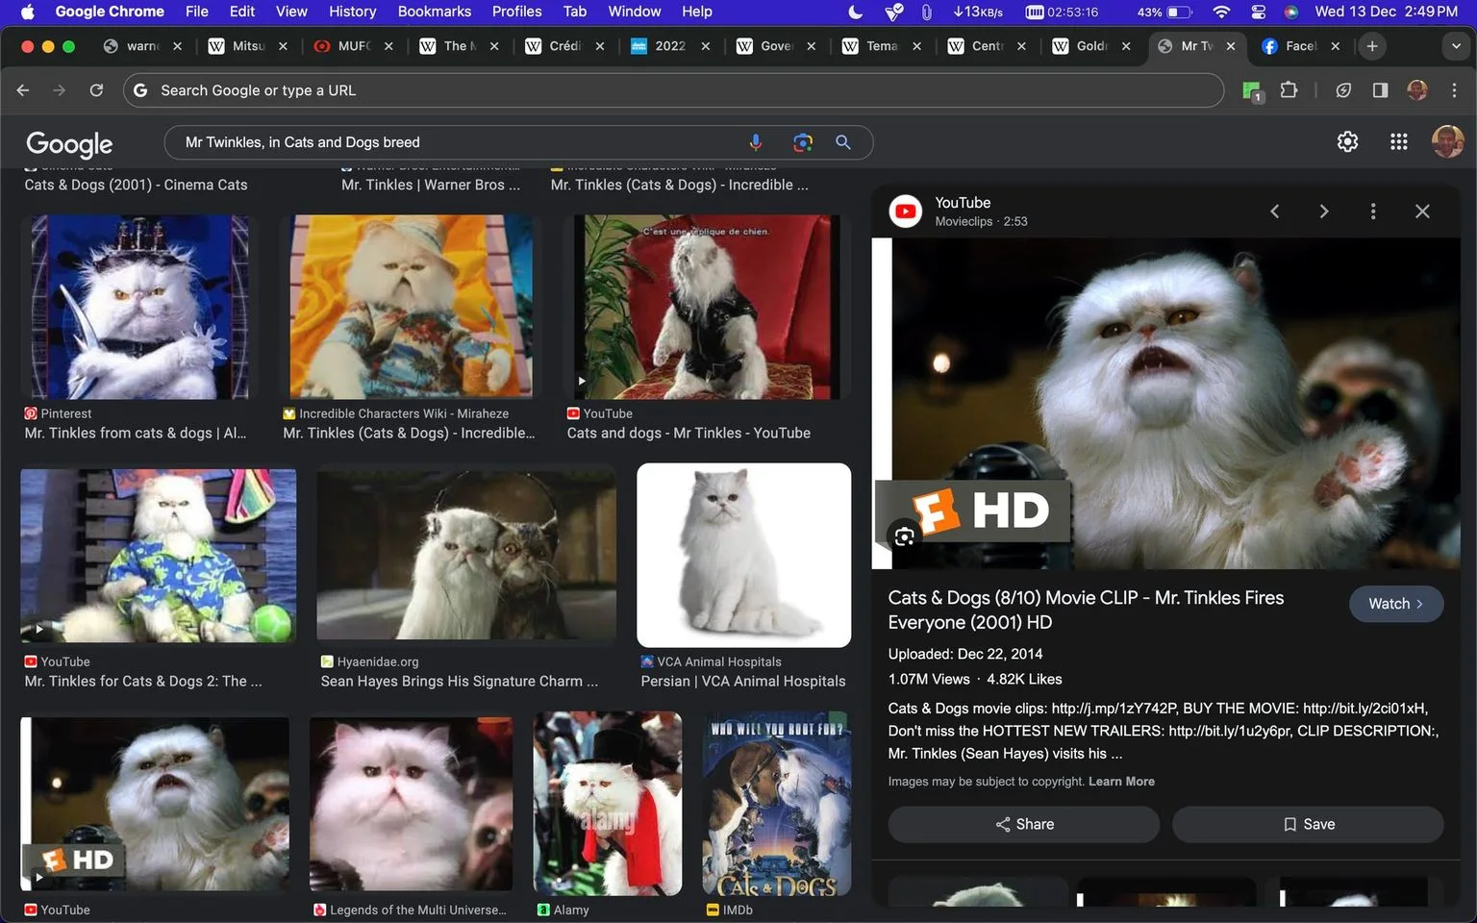Click the browser back arrow
Screen dimensions: 1477x923
coord(23,90)
